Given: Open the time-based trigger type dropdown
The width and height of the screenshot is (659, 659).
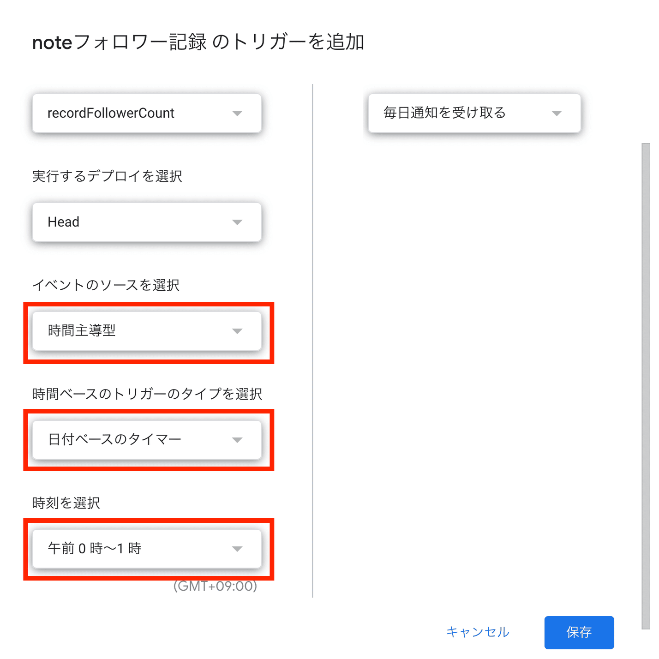Looking at the screenshot, I should (x=129, y=440).
